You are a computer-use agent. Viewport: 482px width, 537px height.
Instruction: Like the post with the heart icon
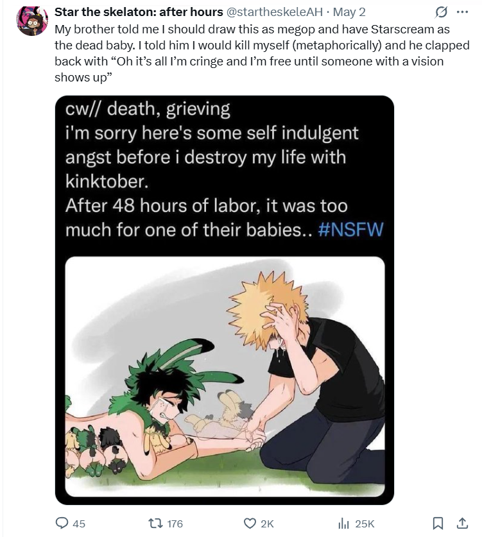pyautogui.click(x=250, y=523)
